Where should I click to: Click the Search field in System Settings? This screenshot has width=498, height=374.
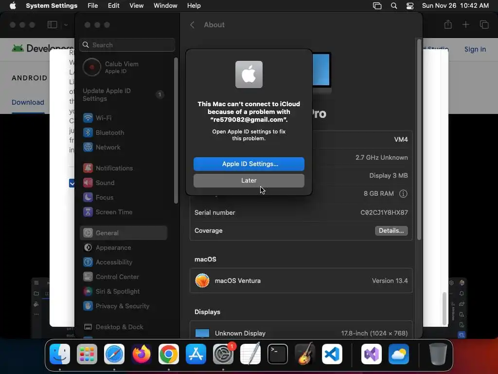pos(127,45)
